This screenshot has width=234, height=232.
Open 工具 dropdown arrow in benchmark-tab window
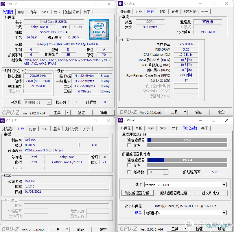point(185,229)
